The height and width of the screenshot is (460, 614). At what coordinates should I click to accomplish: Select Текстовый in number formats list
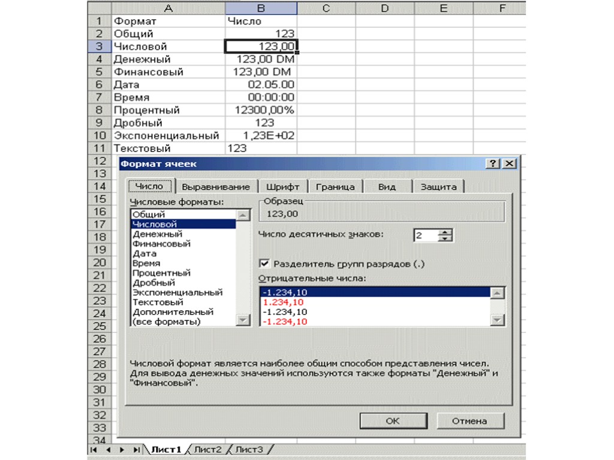[183, 302]
